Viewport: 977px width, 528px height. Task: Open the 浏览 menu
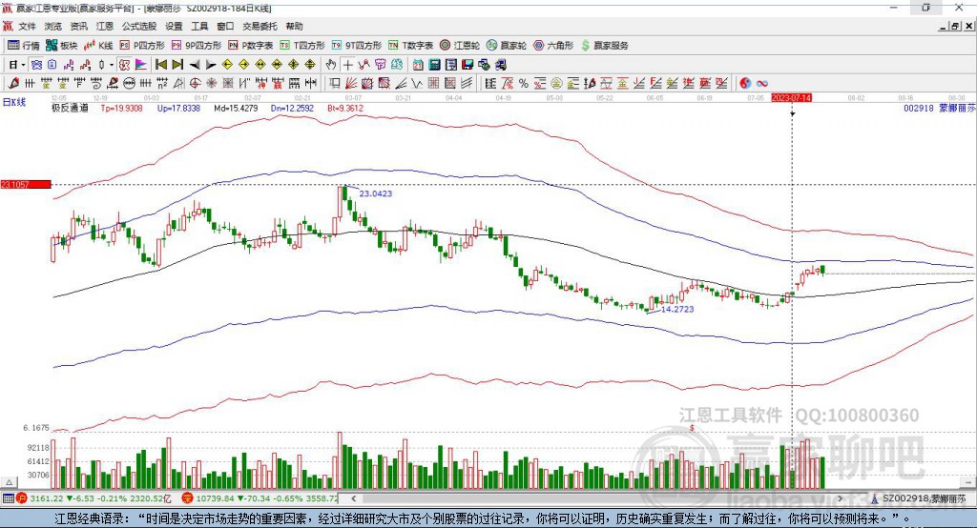[53, 26]
